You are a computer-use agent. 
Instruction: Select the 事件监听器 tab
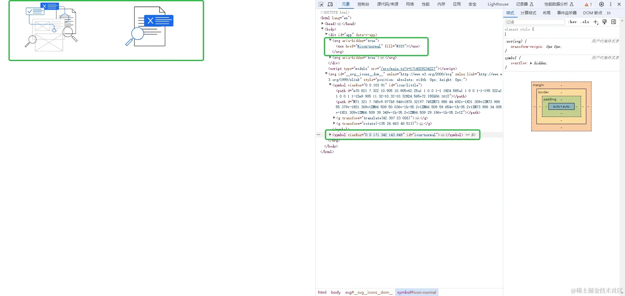click(x=567, y=13)
